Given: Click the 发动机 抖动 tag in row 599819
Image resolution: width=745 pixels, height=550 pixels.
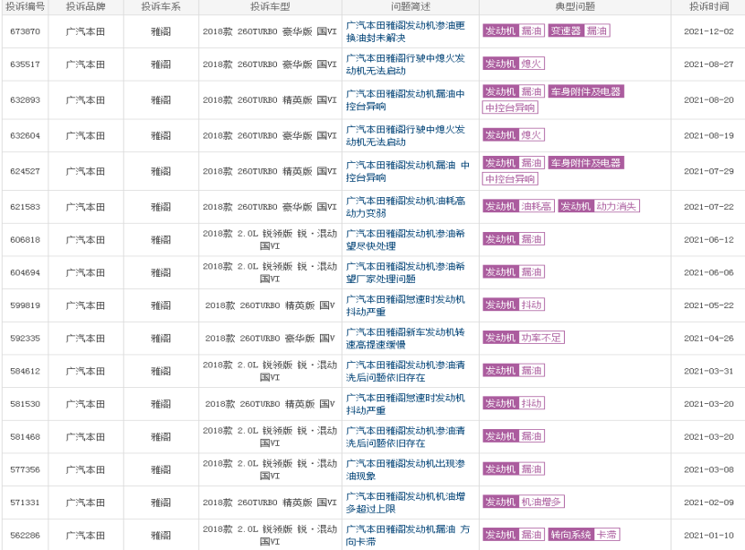Looking at the screenshot, I should [514, 305].
